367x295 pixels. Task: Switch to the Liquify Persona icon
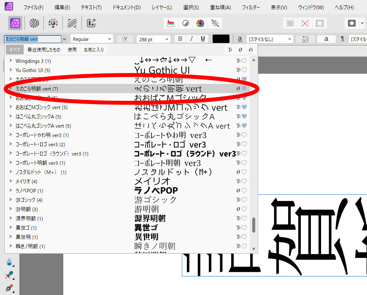pyautogui.click(x=34, y=23)
